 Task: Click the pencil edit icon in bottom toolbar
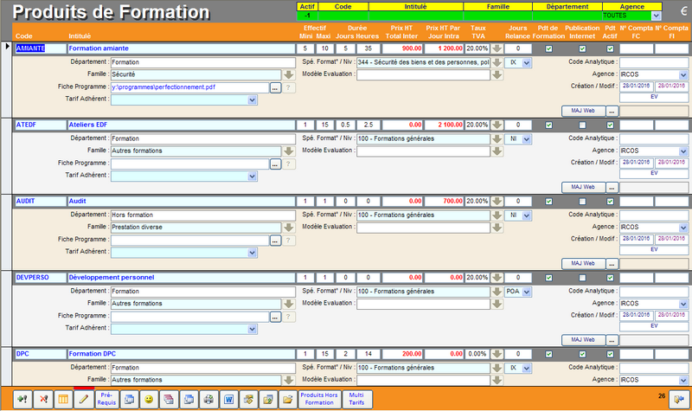tap(83, 400)
